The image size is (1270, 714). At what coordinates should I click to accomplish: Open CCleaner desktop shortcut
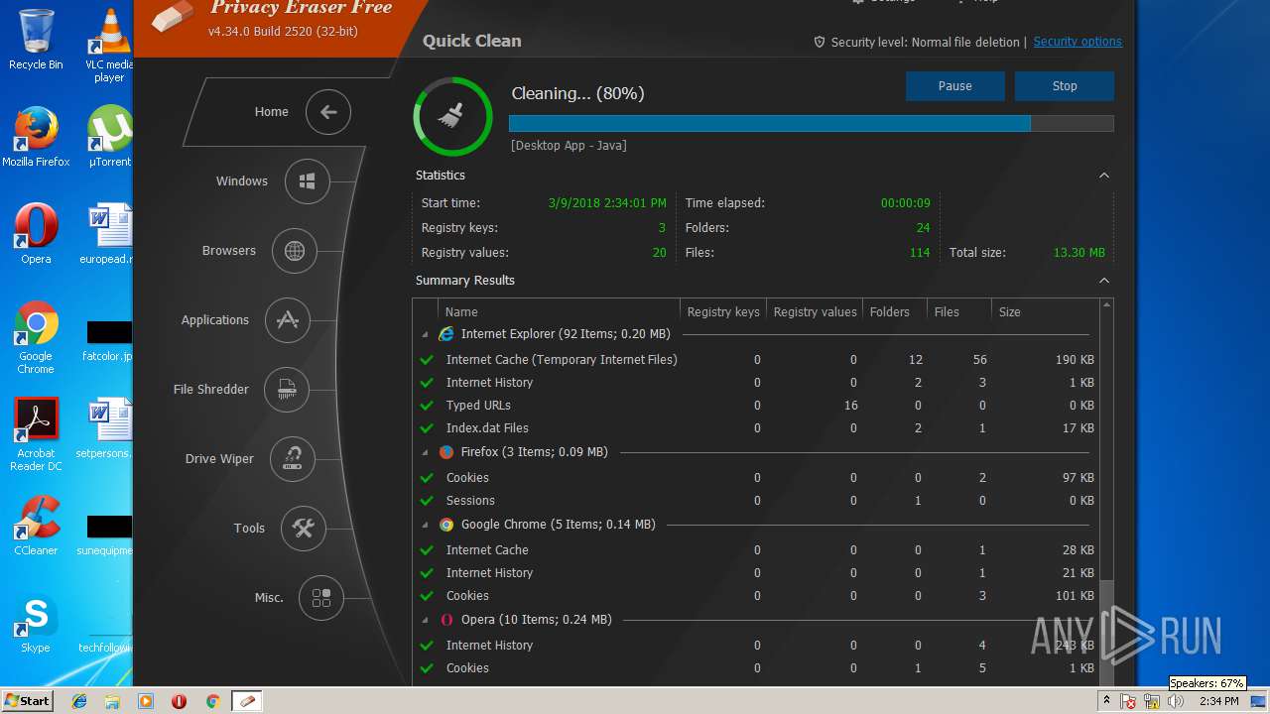(36, 526)
